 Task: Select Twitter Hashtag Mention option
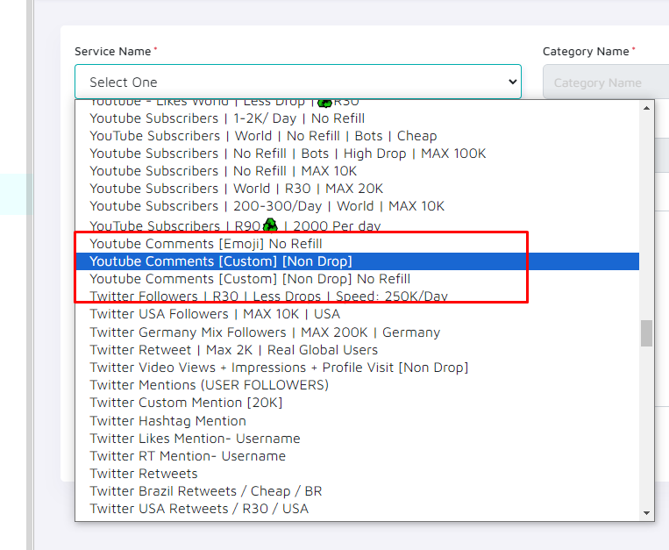point(357,421)
